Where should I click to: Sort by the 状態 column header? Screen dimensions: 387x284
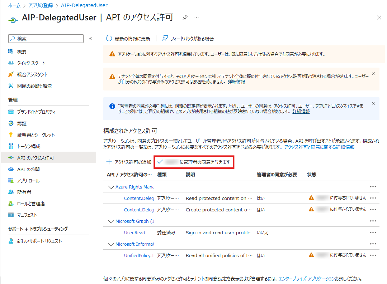(311, 175)
